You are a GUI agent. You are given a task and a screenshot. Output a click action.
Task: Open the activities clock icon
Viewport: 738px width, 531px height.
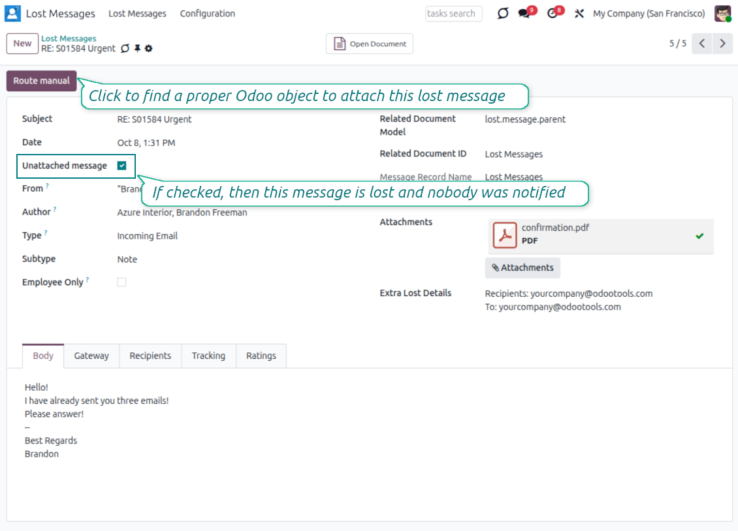point(553,14)
